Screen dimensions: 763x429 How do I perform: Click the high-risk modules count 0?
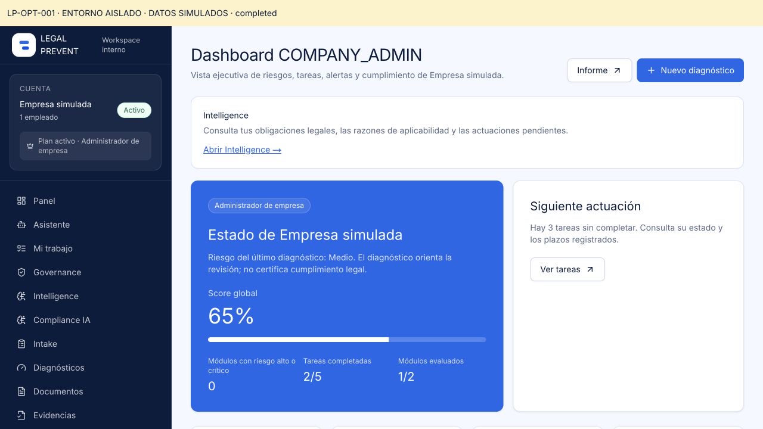212,386
